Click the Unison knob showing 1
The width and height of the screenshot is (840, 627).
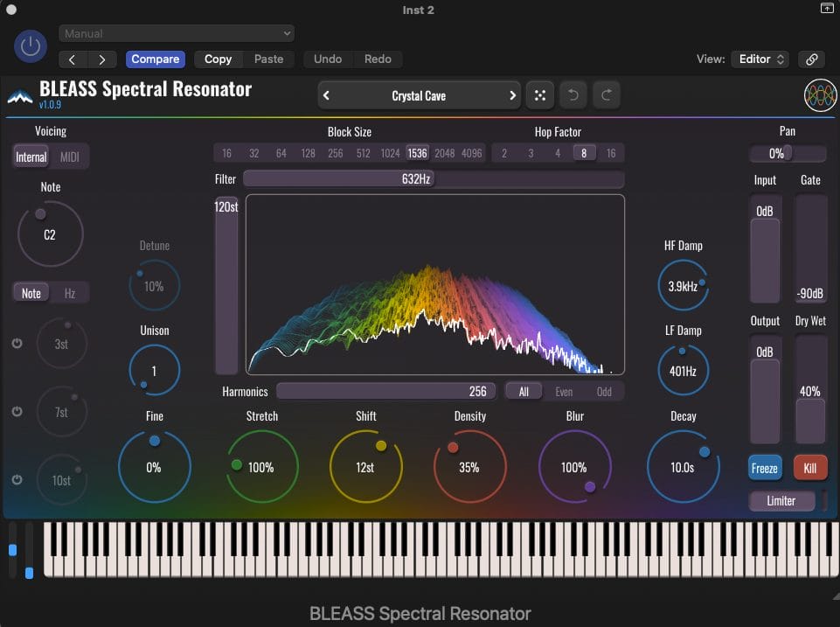pyautogui.click(x=155, y=370)
